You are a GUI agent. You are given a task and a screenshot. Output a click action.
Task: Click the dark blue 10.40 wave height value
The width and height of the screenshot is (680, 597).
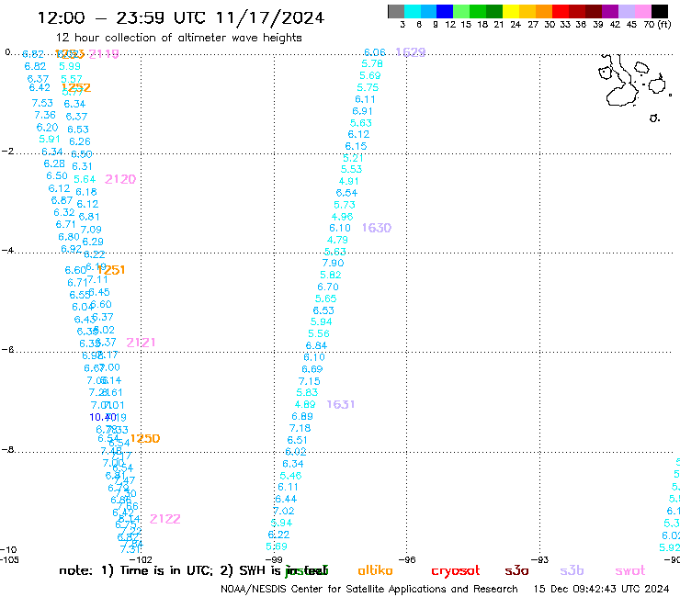102,418
